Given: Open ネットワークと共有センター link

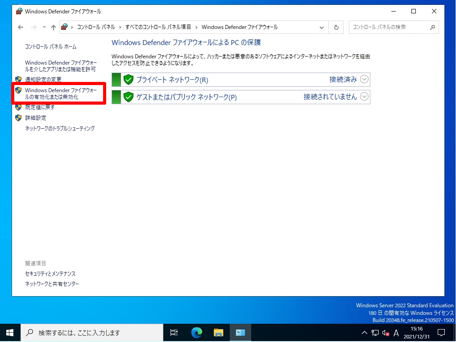Looking at the screenshot, I should coord(52,284).
